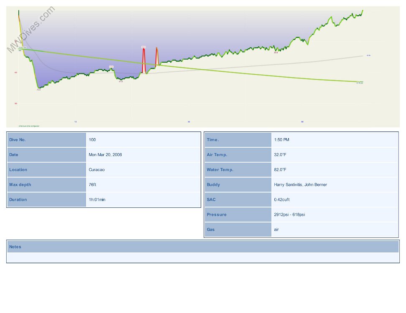This screenshot has width=406, height=313.
Task: Click the Buddy names field
Action: (x=300, y=185)
